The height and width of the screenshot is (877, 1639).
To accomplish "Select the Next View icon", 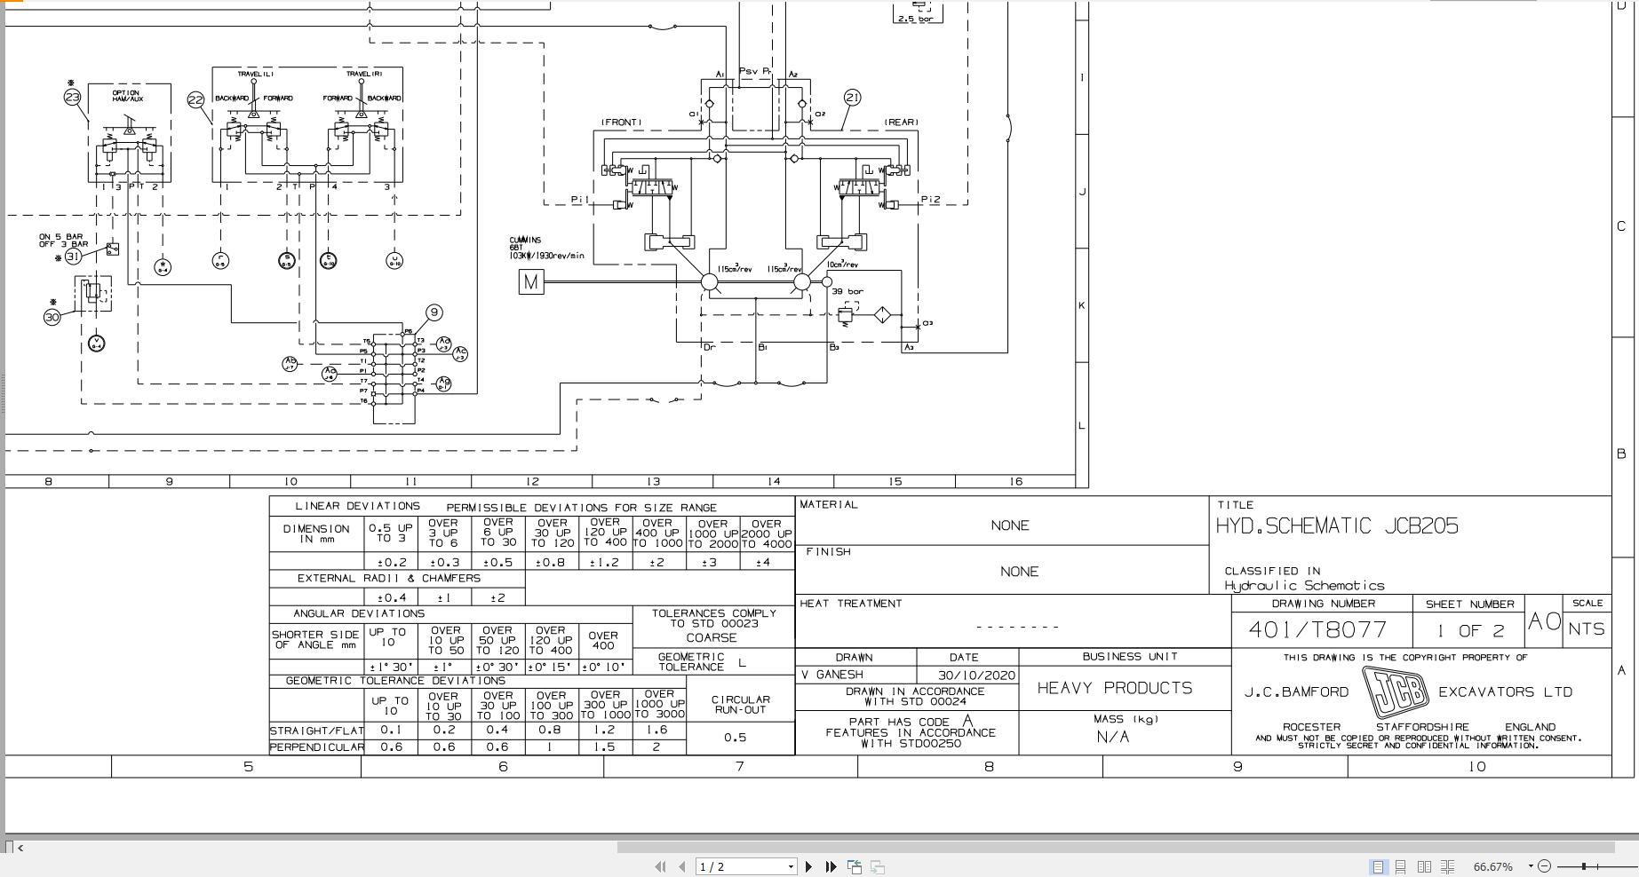I will pos(878,866).
